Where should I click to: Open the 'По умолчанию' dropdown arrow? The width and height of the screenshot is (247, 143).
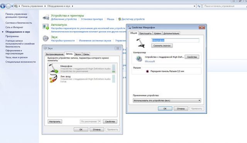tap(100, 121)
